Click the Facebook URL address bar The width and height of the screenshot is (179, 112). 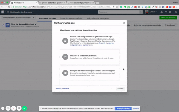[x=67, y=7]
